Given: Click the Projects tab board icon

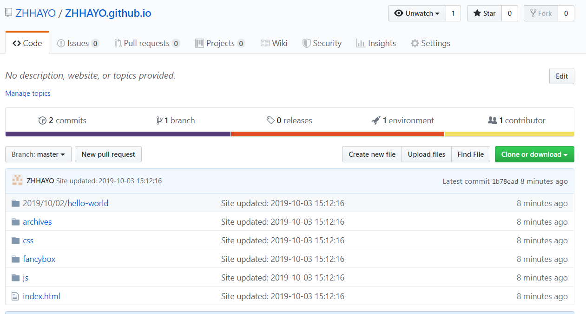Looking at the screenshot, I should (x=199, y=43).
